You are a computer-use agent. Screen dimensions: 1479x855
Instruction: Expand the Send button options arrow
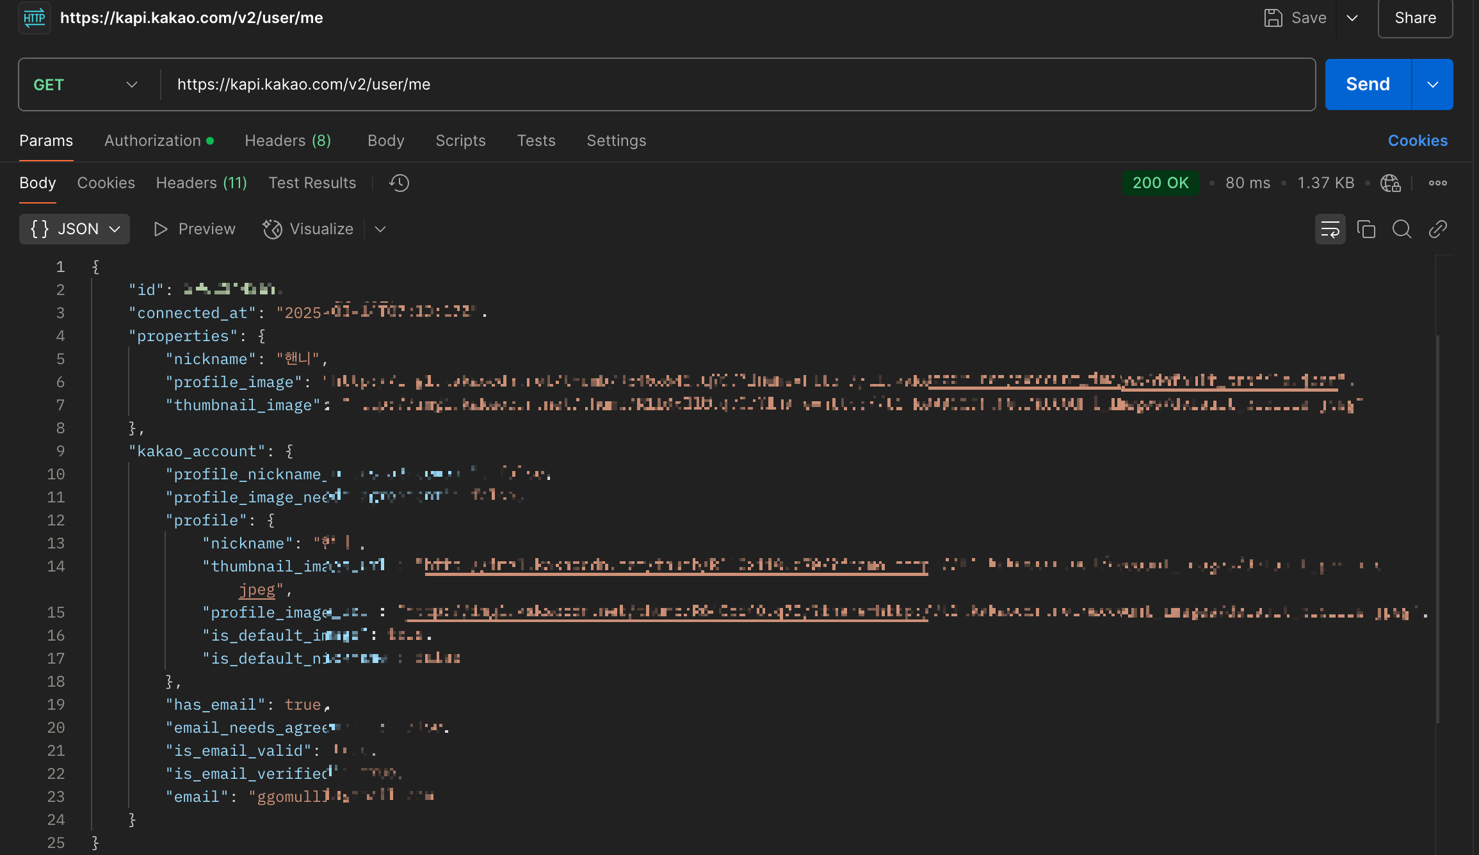pyautogui.click(x=1432, y=84)
